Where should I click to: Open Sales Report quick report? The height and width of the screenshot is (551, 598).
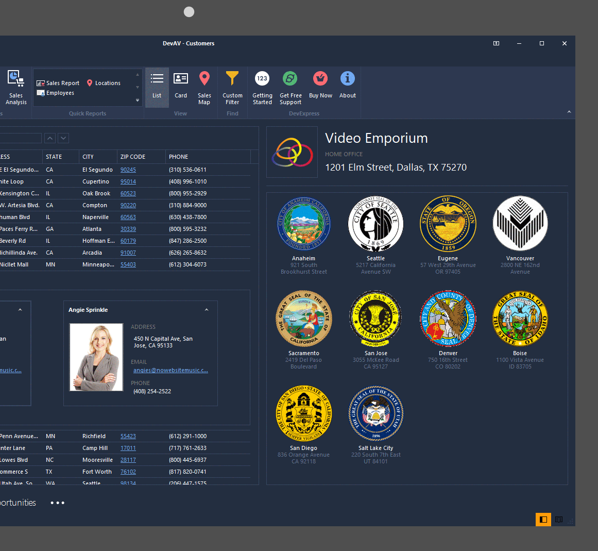(58, 83)
